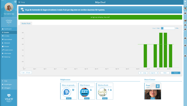Switch chart view to Week
The image size is (187, 106).
point(165,73)
